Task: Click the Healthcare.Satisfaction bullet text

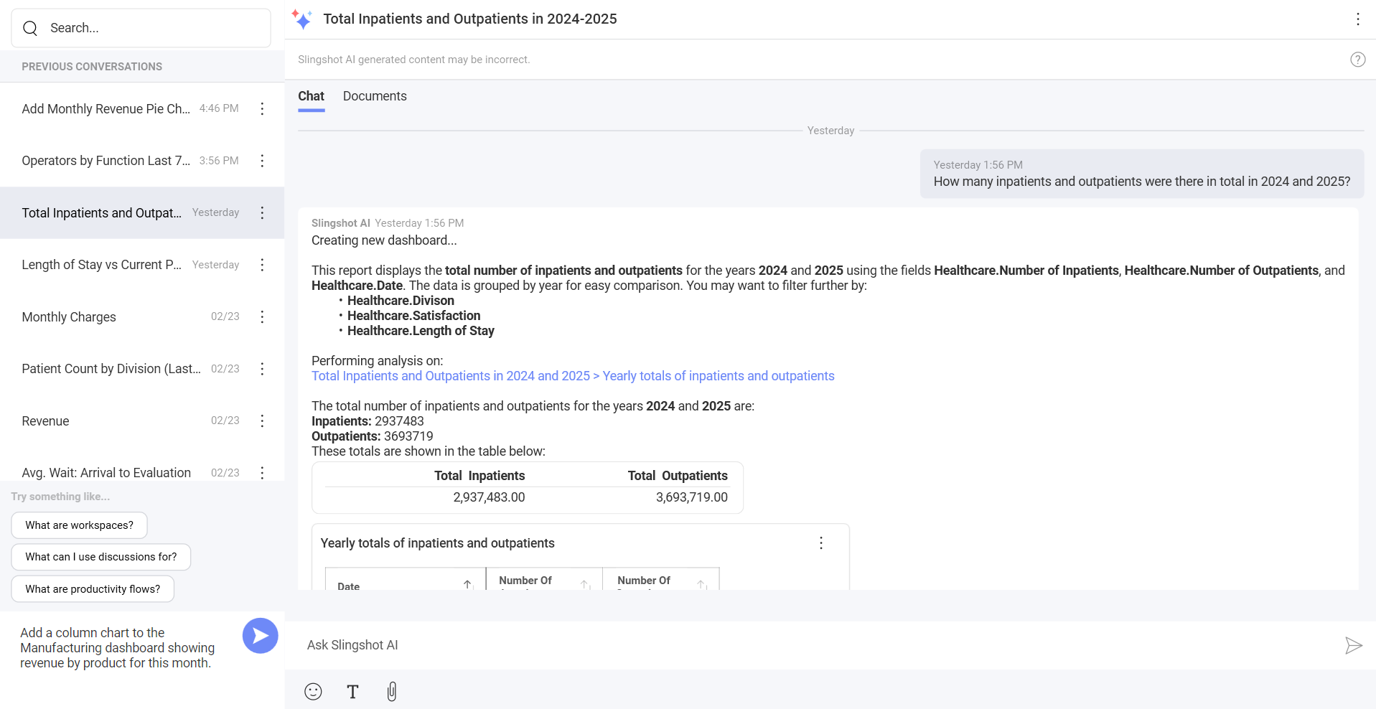Action: coord(414,316)
